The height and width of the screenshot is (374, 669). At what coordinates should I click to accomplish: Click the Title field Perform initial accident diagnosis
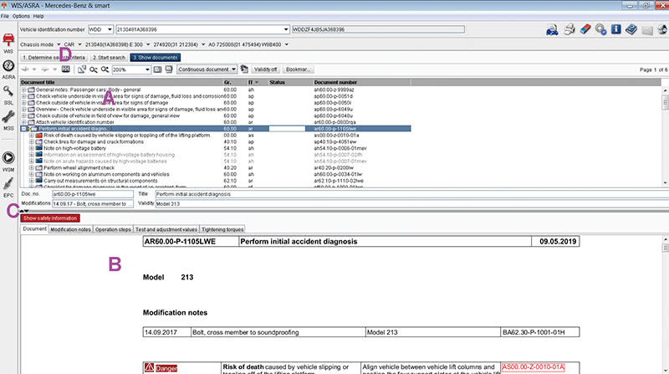click(x=410, y=194)
